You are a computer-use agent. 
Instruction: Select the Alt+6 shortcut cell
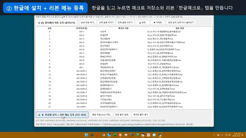(82, 49)
